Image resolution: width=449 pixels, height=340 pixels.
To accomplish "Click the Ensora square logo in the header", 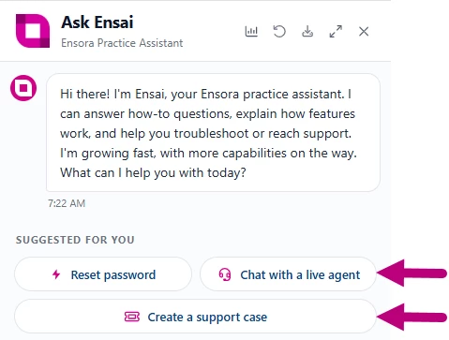I will coord(33,31).
